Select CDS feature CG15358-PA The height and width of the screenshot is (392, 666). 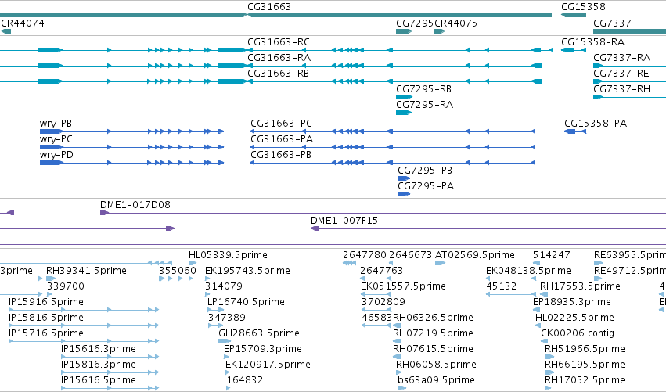tap(596, 124)
